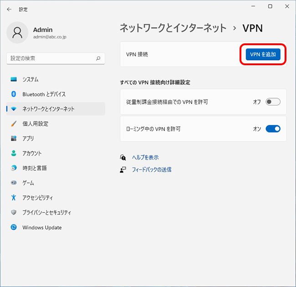Image resolution: width=296 pixels, height=287 pixels.
Task: Click the システム monitor icon
Action: coord(14,79)
